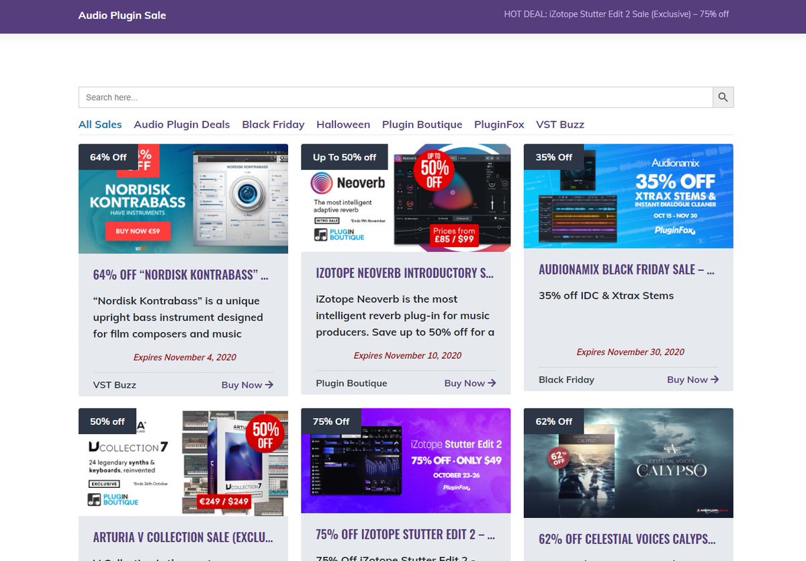The width and height of the screenshot is (806, 561).
Task: Choose the VST Buzz filter tab
Action: [560, 124]
